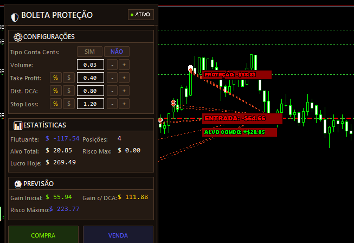Click the Stop Loss field showing 1.20
The image size is (354, 243).
(x=91, y=104)
